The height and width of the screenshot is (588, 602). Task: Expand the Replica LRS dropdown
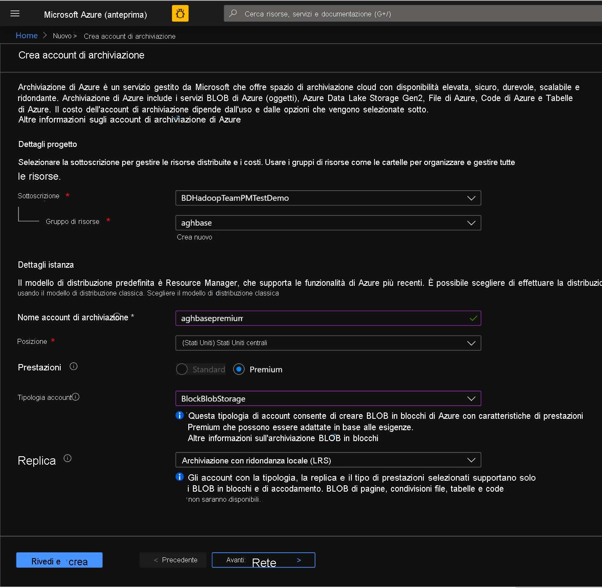click(x=328, y=460)
